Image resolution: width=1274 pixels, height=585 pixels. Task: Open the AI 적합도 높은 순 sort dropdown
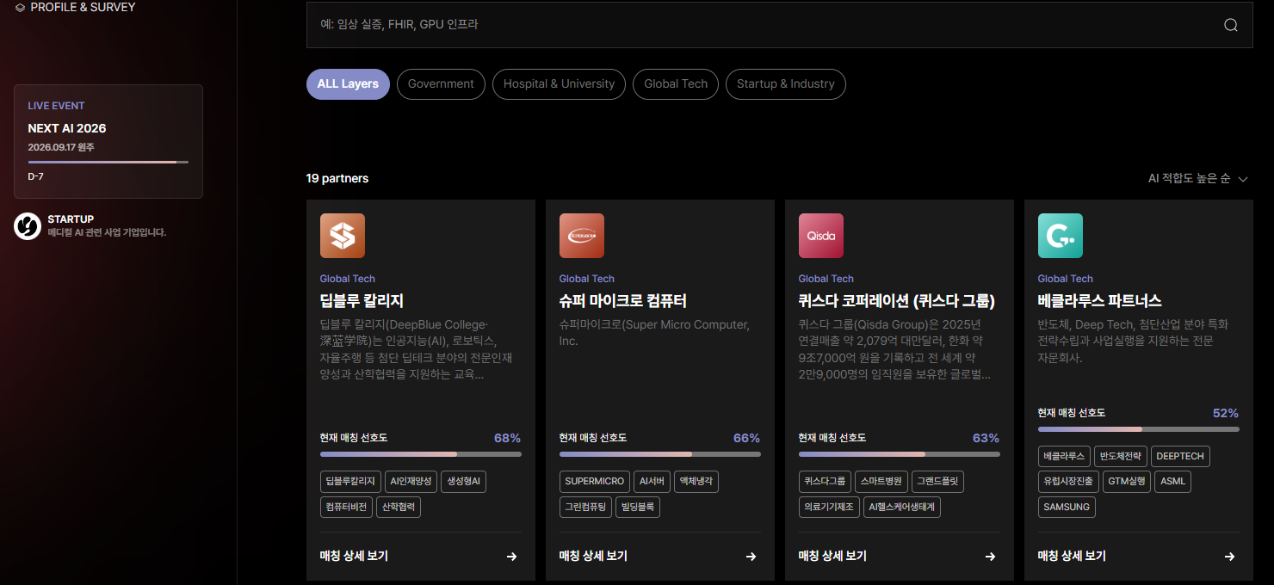click(1197, 178)
